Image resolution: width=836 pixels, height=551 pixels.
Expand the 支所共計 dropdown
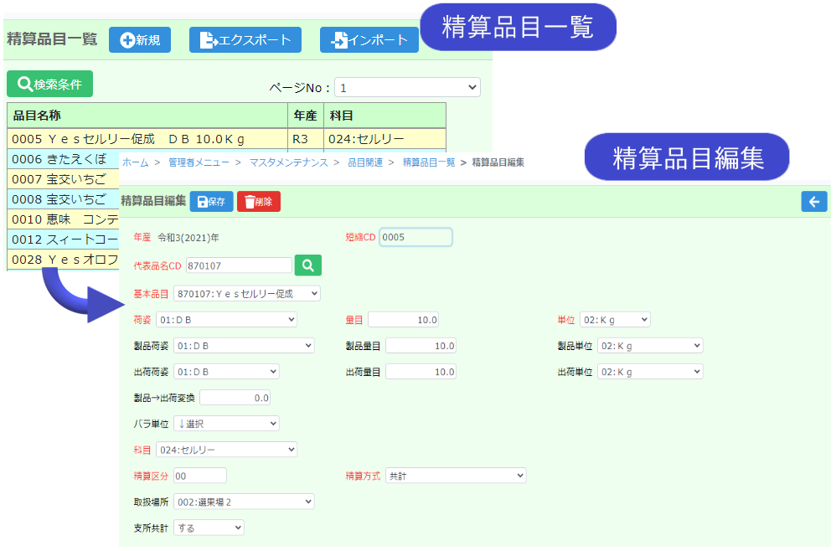coord(209,528)
